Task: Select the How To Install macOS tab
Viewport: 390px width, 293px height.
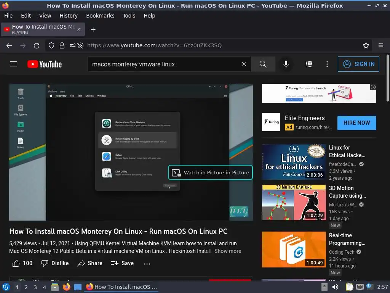Action: pos(43,29)
